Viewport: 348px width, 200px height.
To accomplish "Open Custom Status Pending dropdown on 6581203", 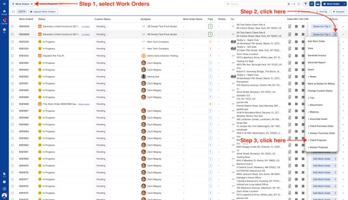I will click(x=101, y=55).
